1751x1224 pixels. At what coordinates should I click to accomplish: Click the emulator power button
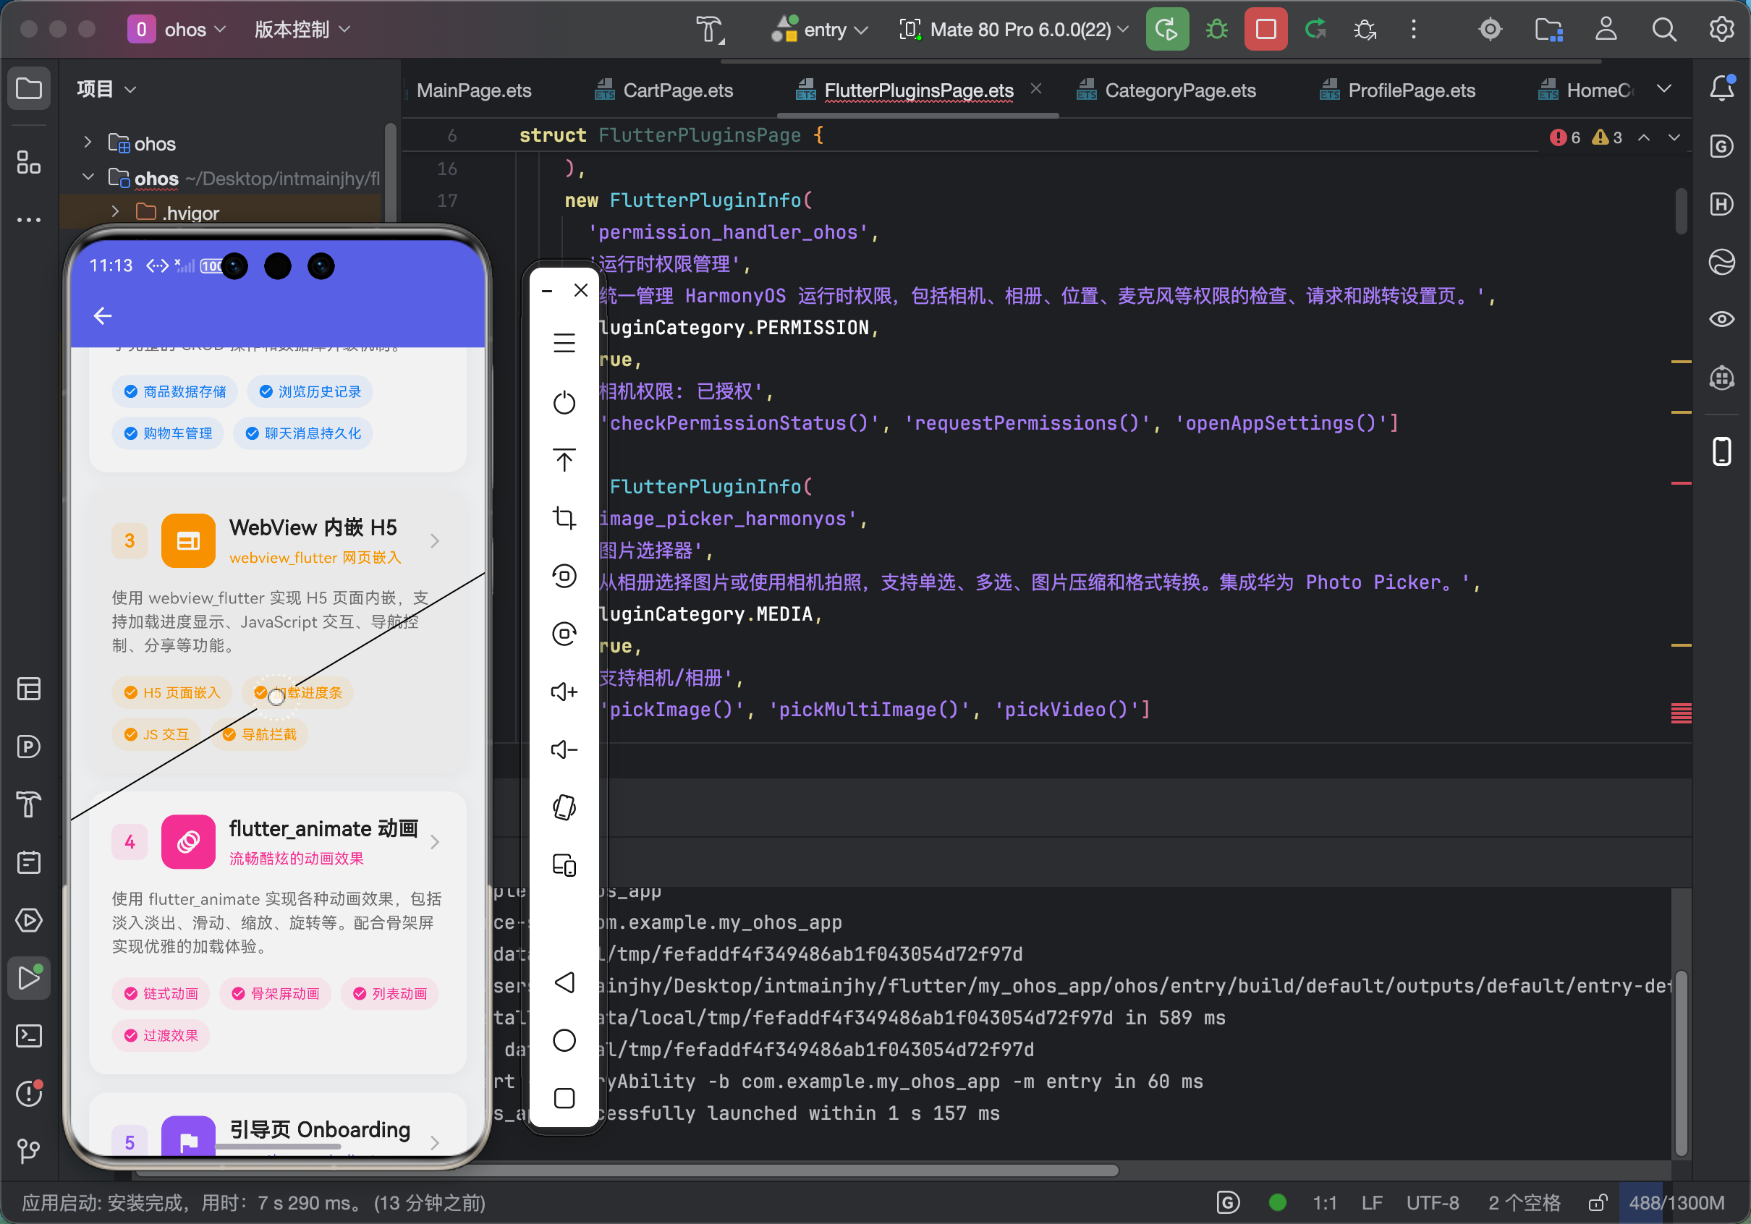click(564, 403)
